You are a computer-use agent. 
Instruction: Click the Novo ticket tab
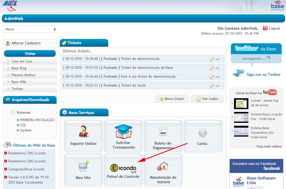click(172, 99)
